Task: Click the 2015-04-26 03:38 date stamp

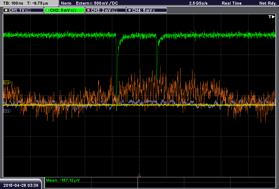Action: [x=21, y=185]
